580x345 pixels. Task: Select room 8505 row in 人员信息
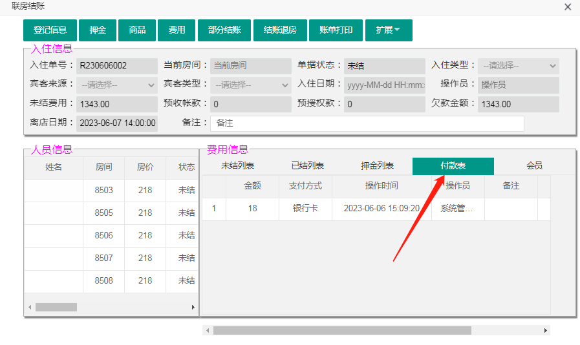coord(103,213)
